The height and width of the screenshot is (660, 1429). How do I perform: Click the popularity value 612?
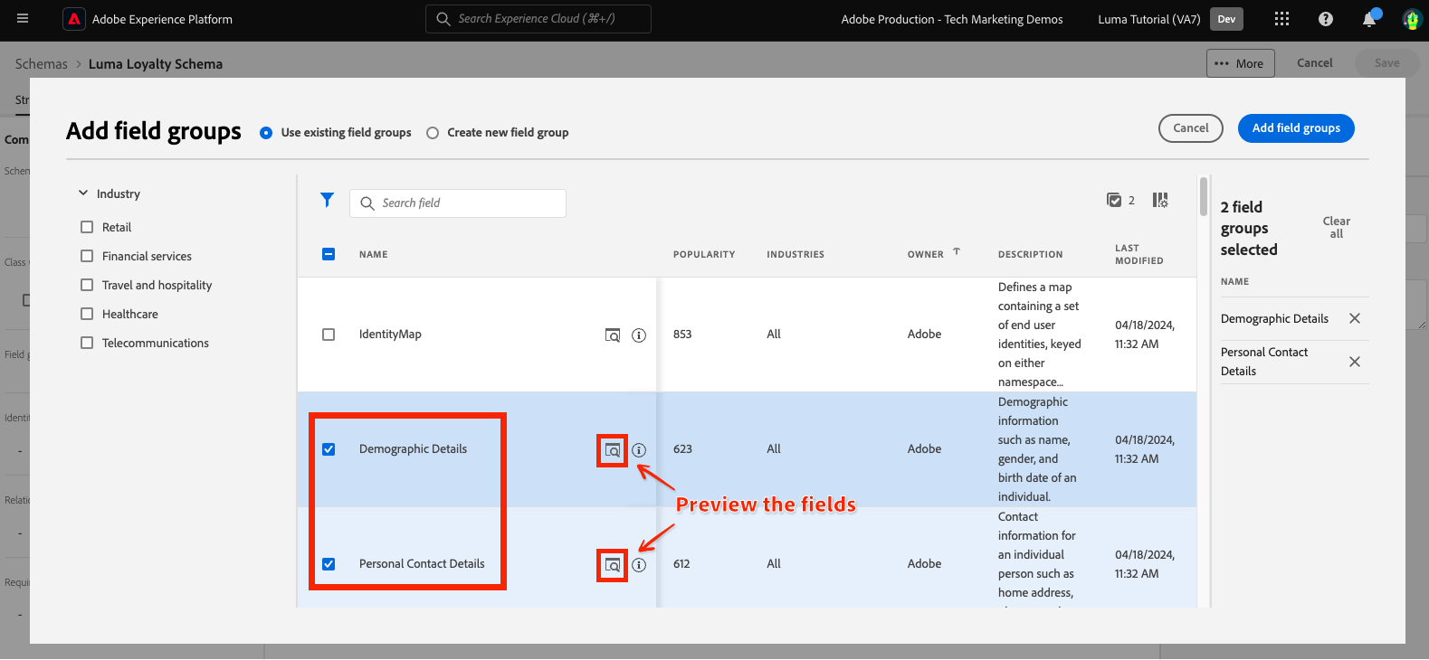(x=681, y=564)
